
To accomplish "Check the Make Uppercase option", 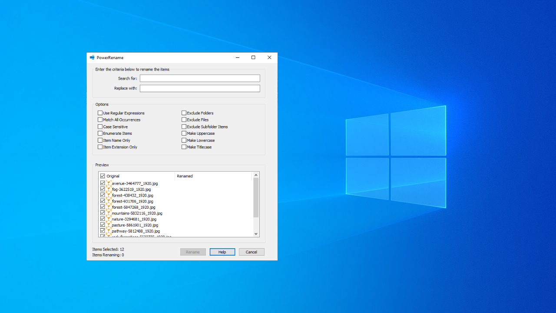I will [x=184, y=133].
